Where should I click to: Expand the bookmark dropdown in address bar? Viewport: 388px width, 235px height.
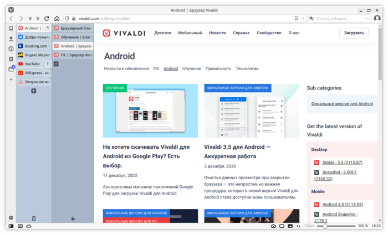[x=303, y=19]
